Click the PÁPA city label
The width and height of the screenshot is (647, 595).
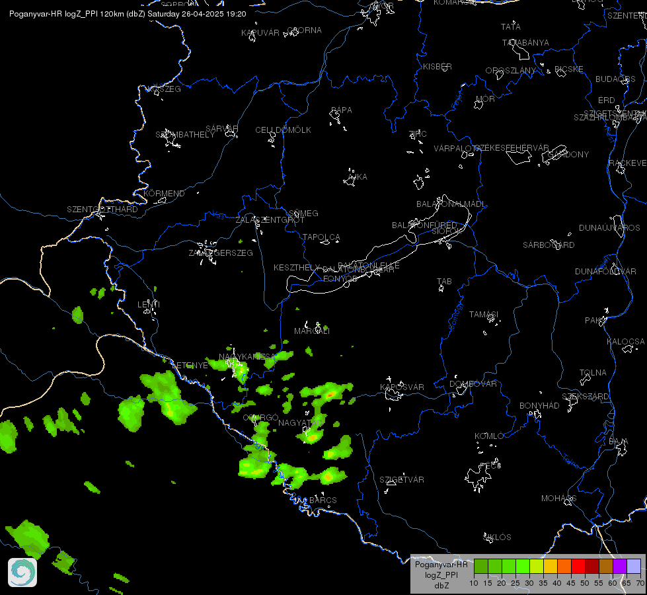(x=342, y=110)
